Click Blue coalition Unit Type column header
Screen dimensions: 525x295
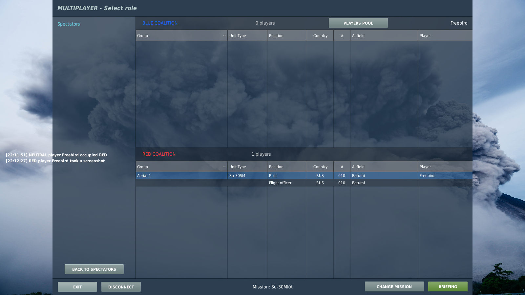(247, 35)
